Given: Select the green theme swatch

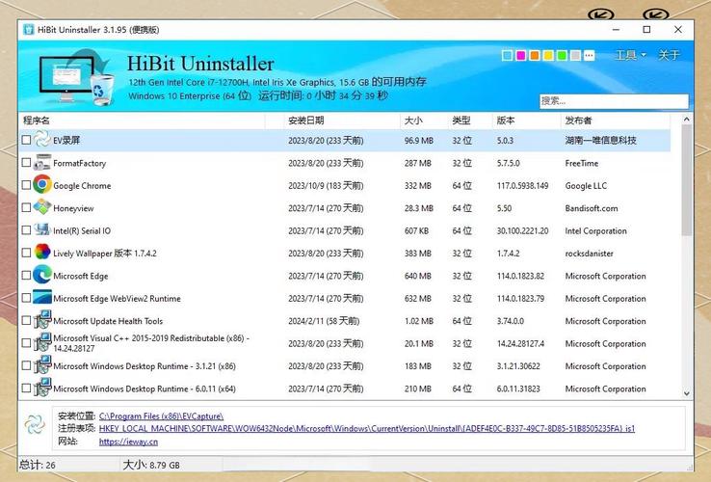Looking at the screenshot, I should click(562, 55).
